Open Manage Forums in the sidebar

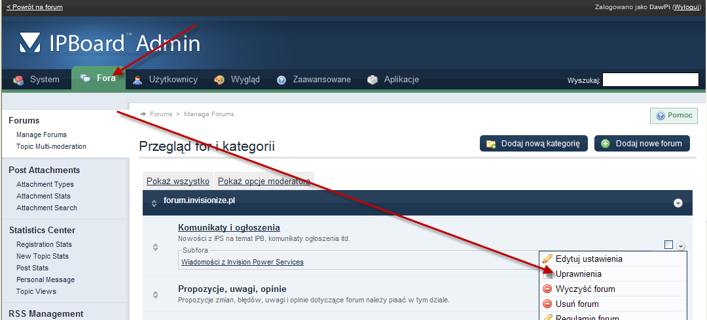coord(41,135)
